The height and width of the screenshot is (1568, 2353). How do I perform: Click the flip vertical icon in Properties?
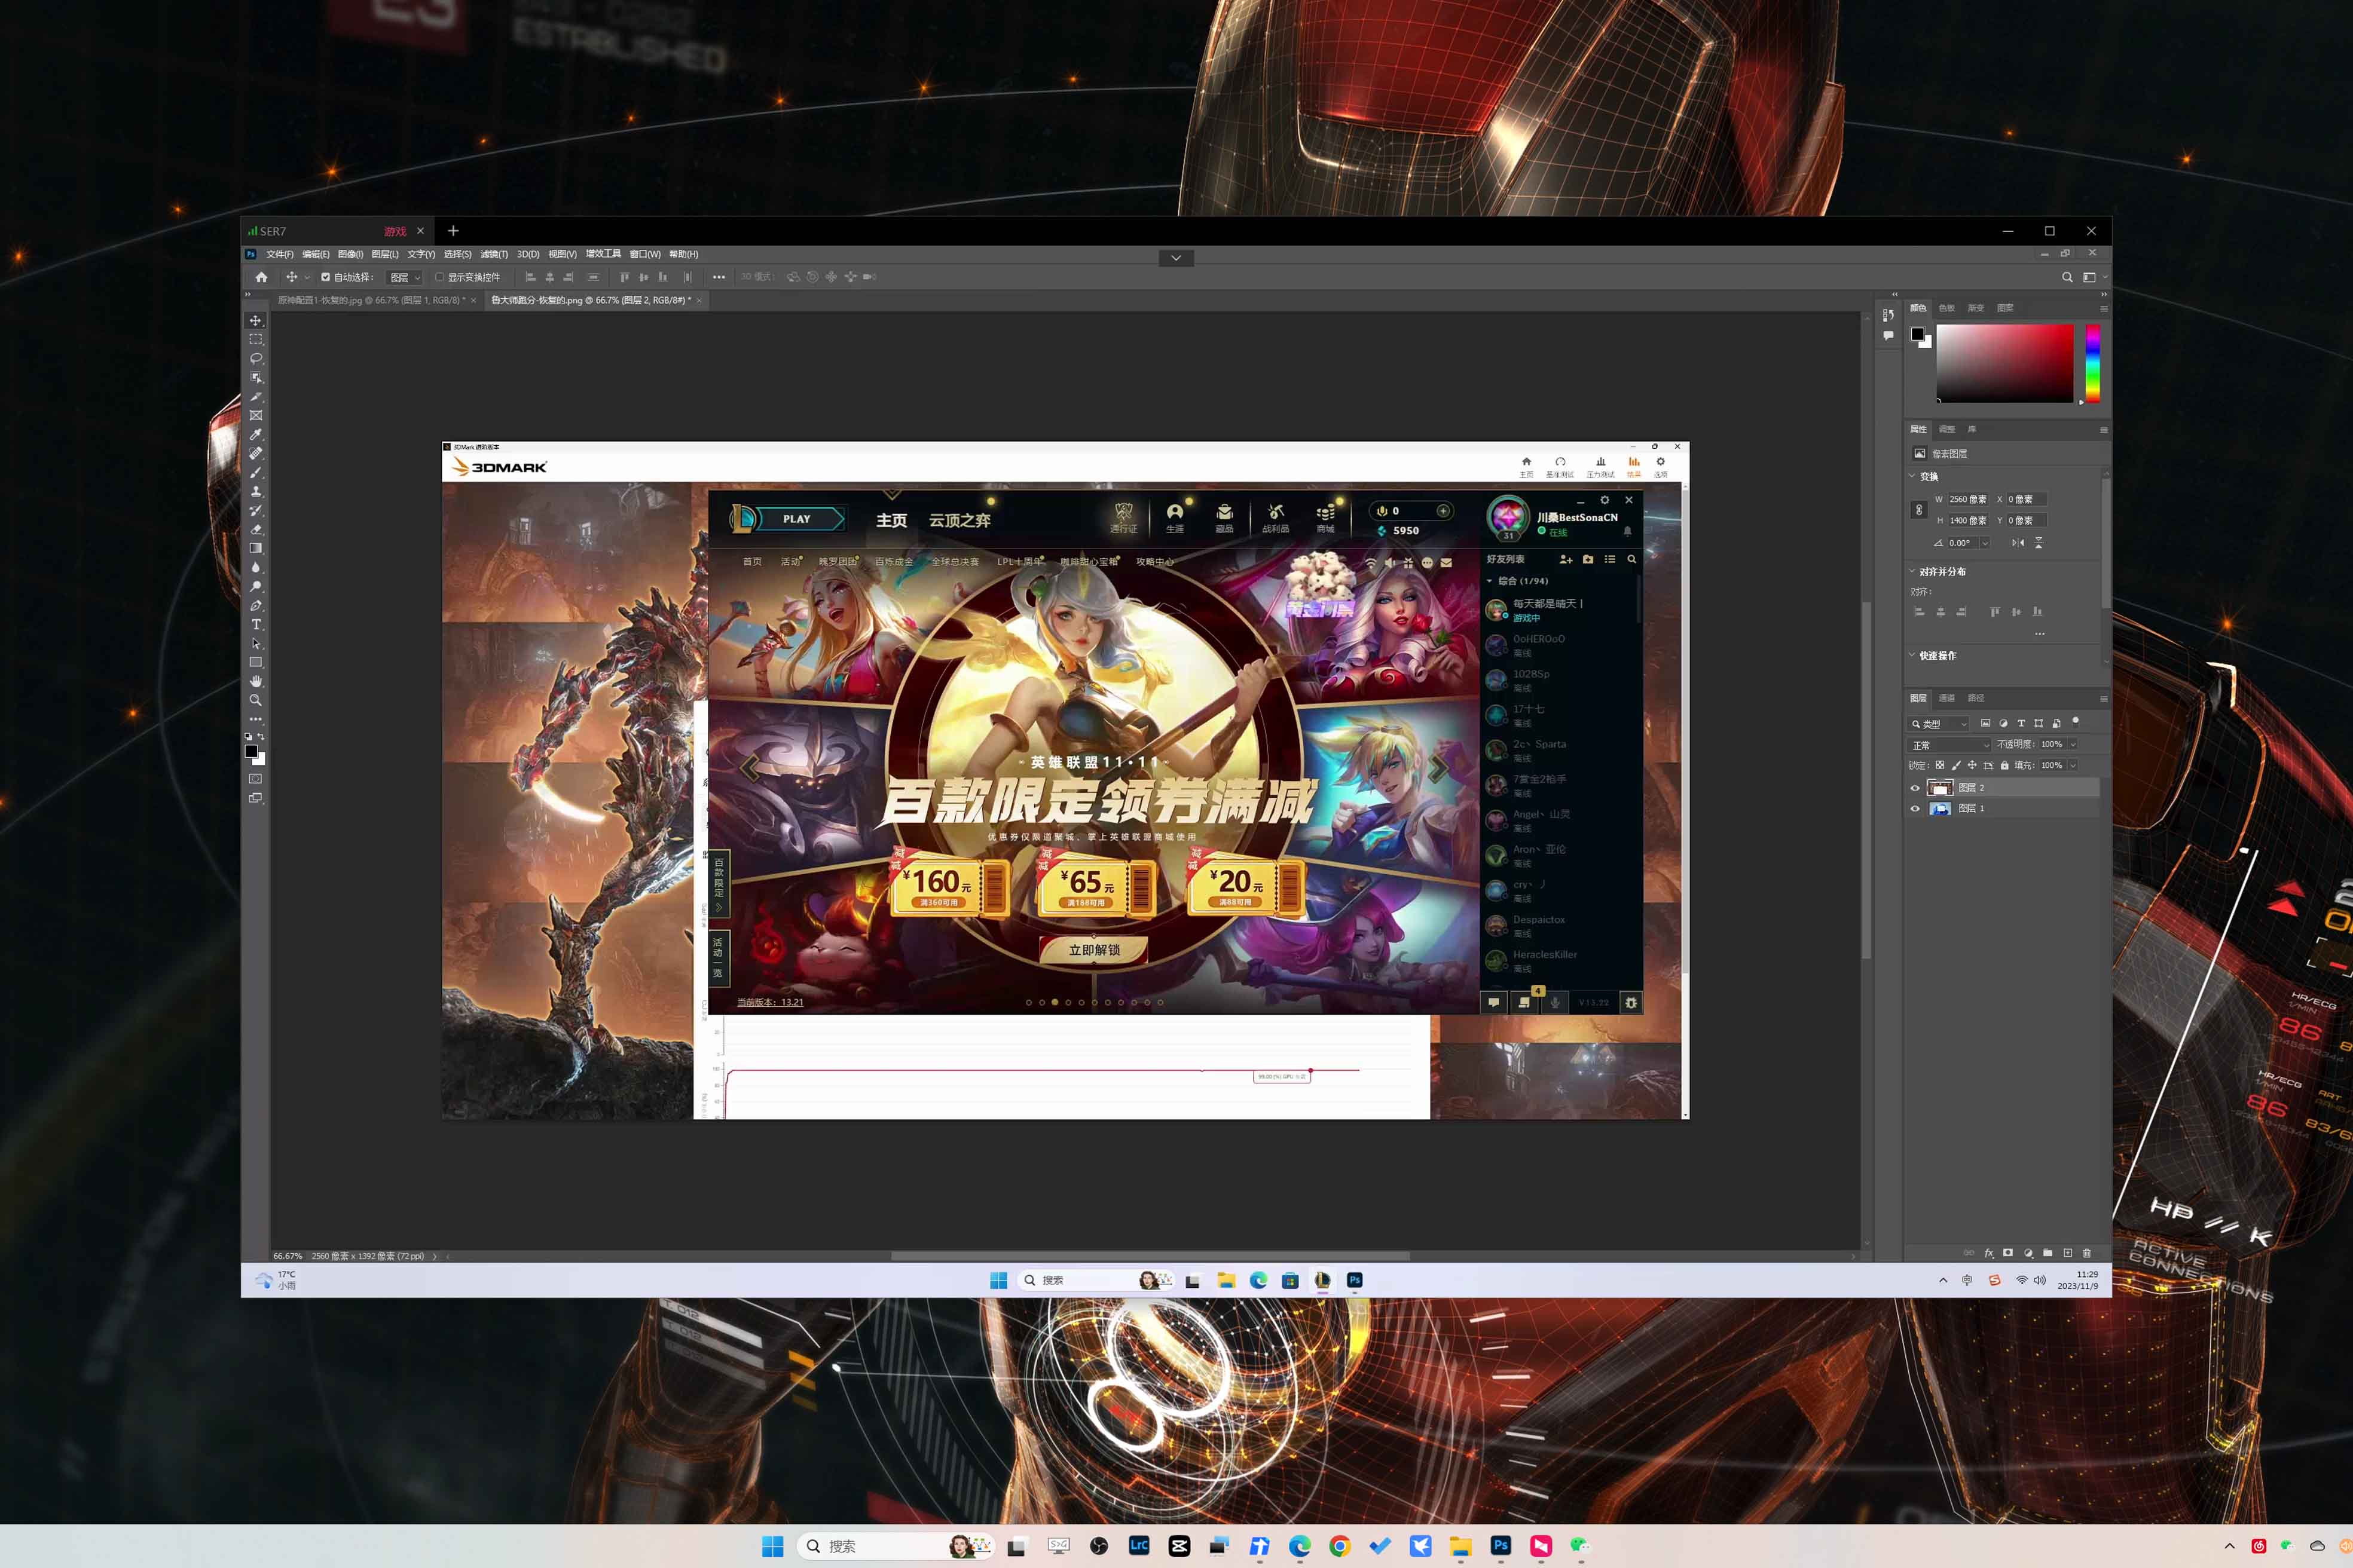tap(2039, 543)
